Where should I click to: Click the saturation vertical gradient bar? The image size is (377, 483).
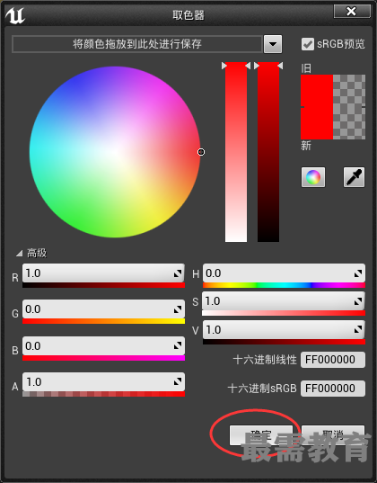236,152
